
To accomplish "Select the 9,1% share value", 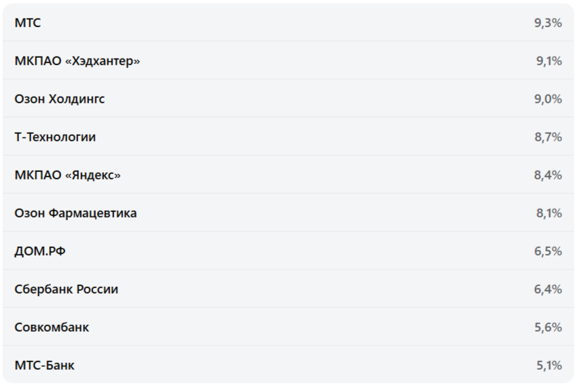I will [x=548, y=61].
